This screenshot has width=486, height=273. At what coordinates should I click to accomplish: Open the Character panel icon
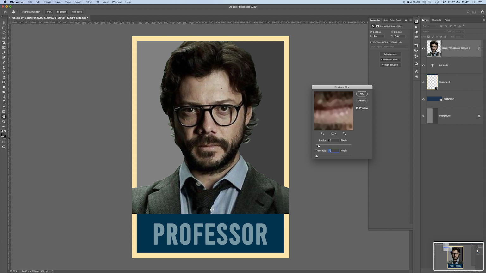click(416, 71)
